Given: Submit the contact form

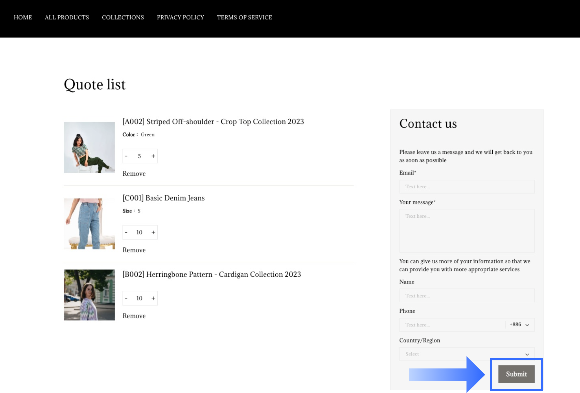Looking at the screenshot, I should pos(516,374).
